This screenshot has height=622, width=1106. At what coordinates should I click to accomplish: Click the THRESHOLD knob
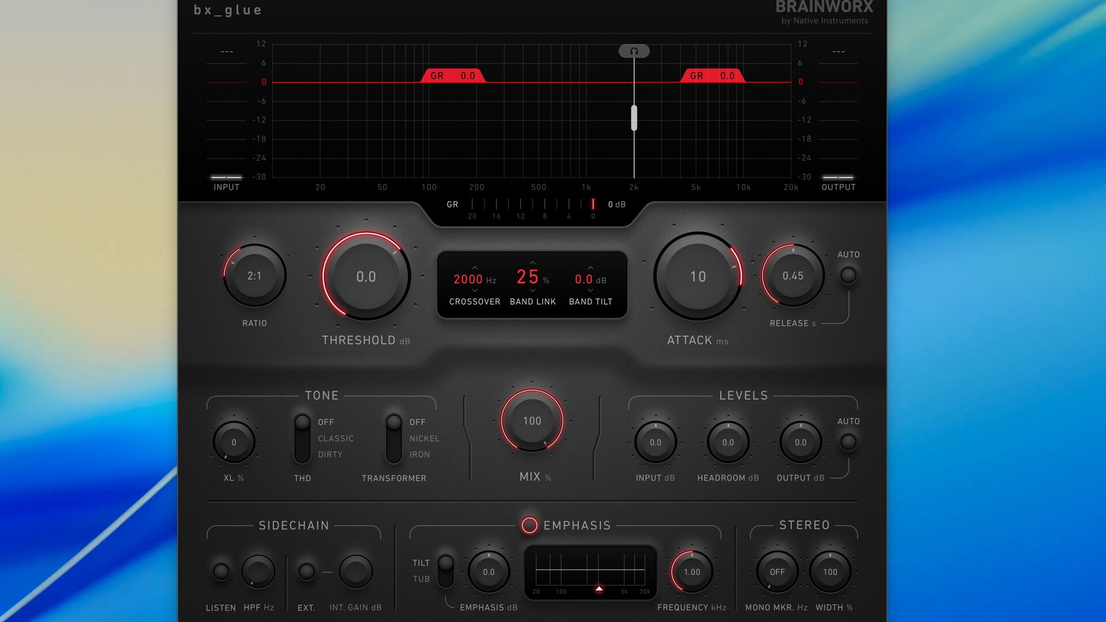point(366,276)
